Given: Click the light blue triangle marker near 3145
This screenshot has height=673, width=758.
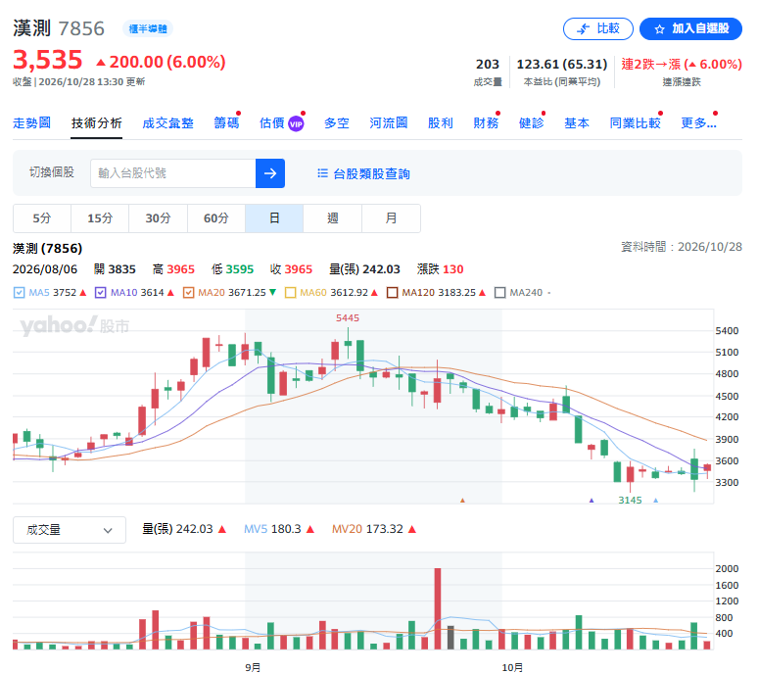Looking at the screenshot, I should click(x=655, y=501).
